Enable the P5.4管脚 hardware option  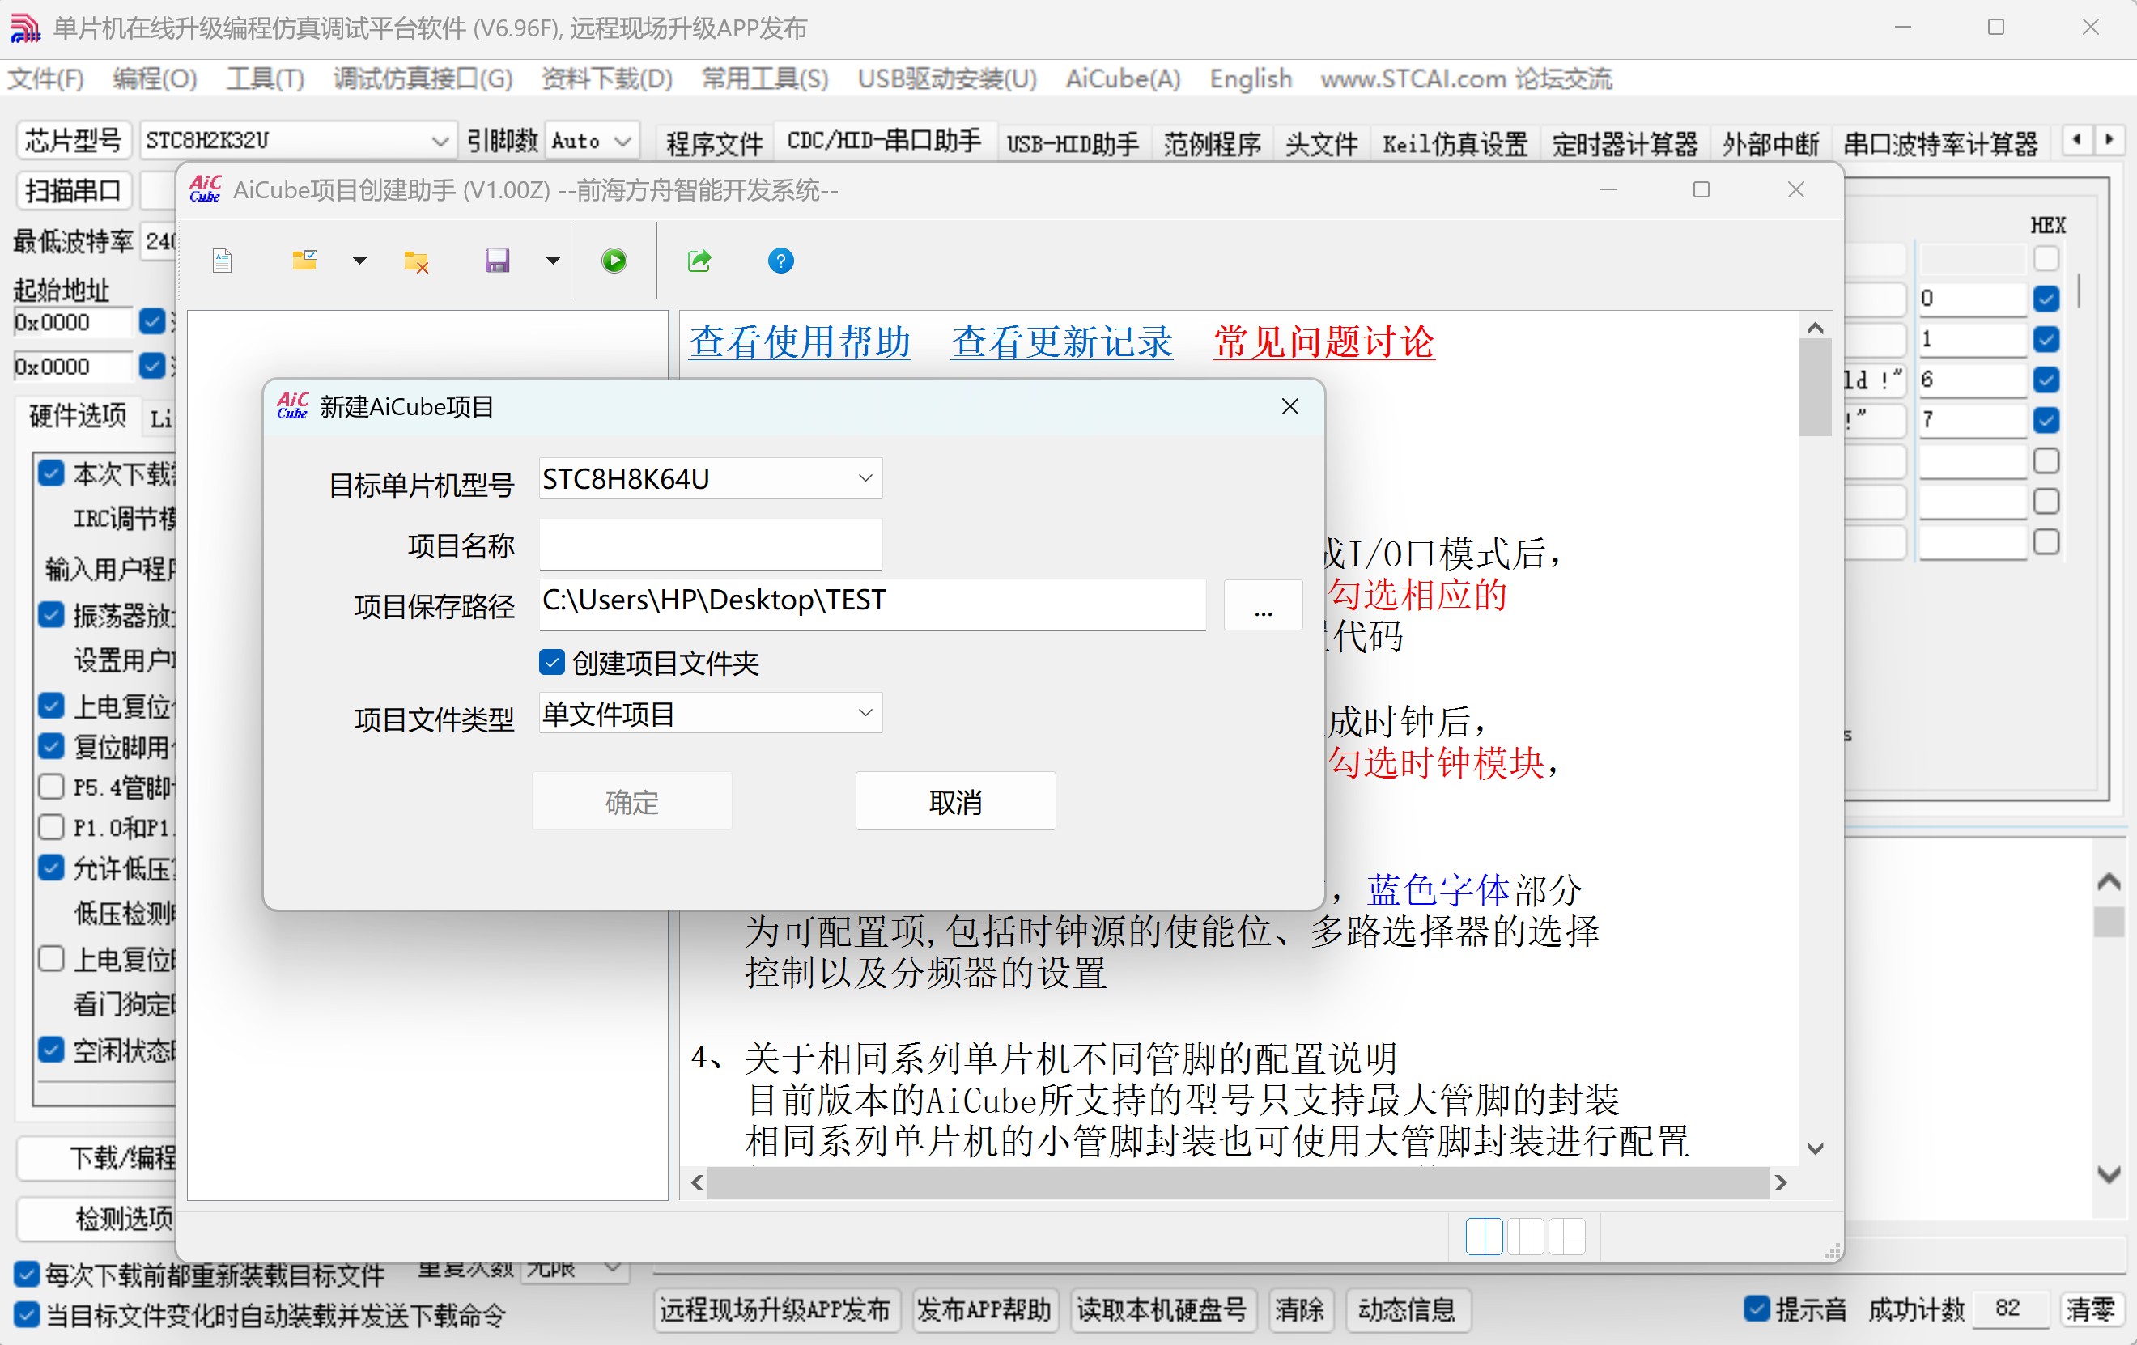click(x=50, y=787)
